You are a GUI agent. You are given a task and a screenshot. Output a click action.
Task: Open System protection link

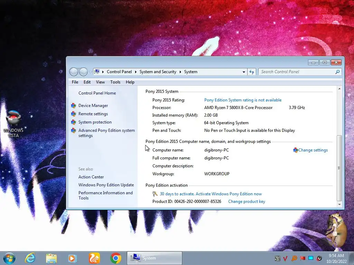click(95, 122)
